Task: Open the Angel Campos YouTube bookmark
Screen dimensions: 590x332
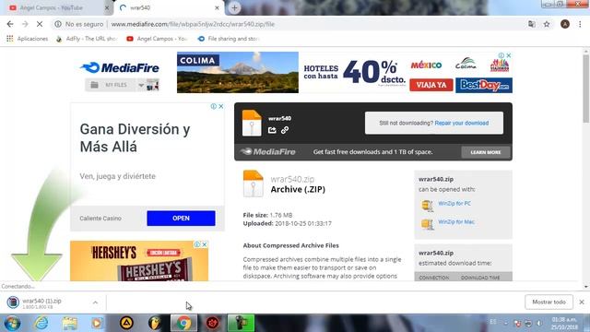Action: coord(157,39)
